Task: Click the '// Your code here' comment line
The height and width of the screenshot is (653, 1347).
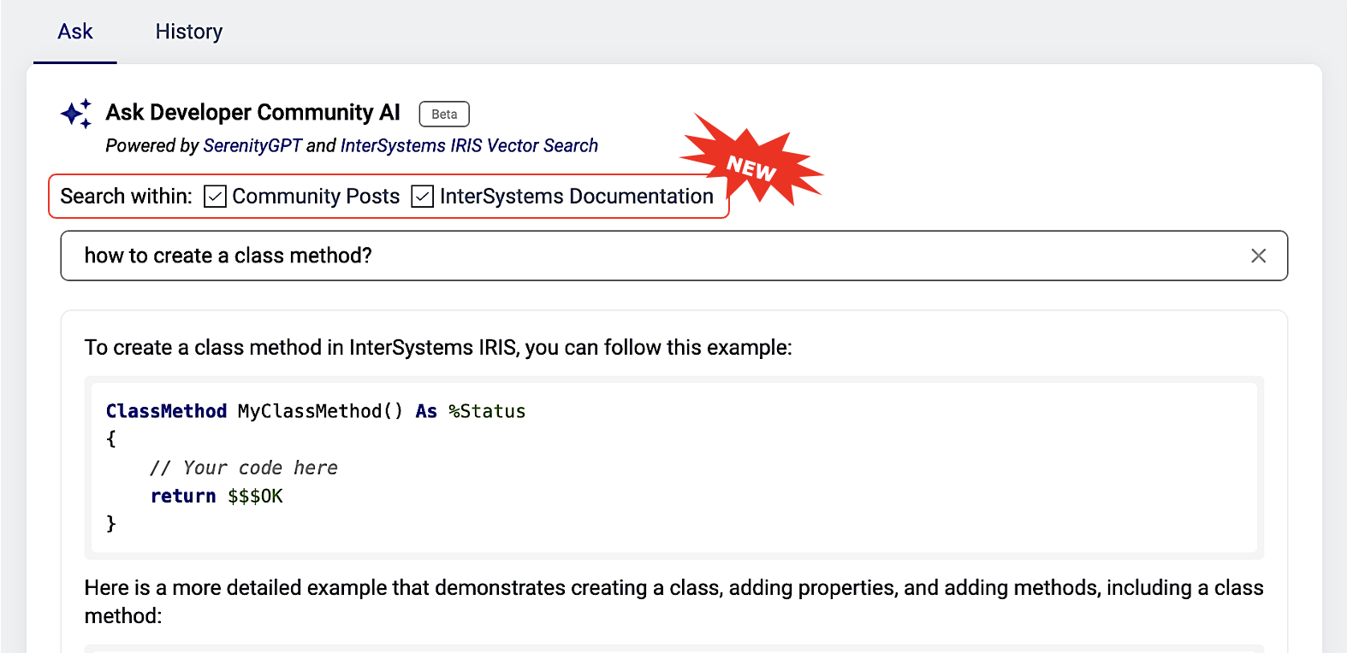Action: [x=244, y=468]
